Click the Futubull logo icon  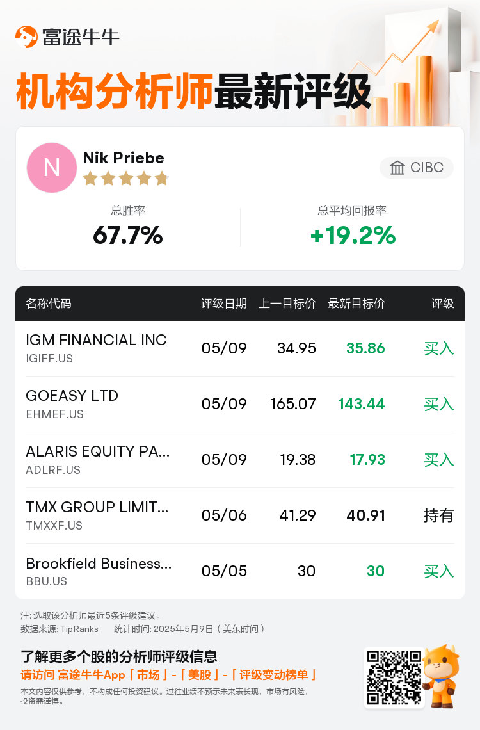tap(26, 36)
